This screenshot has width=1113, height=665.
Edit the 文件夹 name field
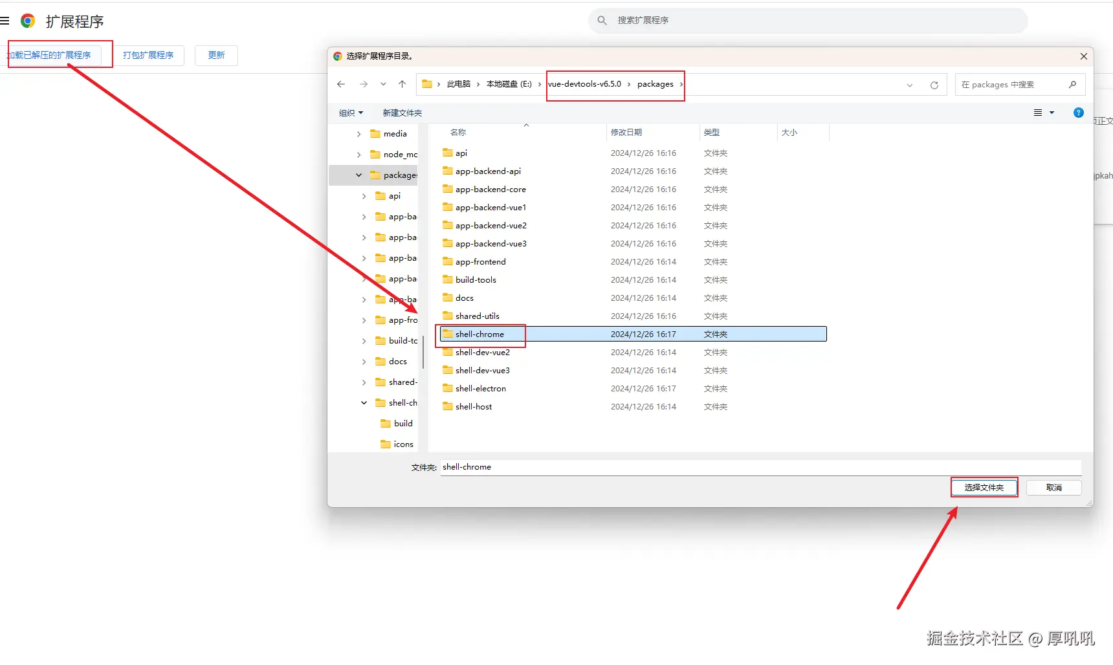coord(761,467)
